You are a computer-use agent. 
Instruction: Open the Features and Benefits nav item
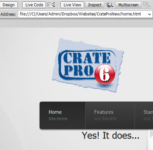click(110, 115)
